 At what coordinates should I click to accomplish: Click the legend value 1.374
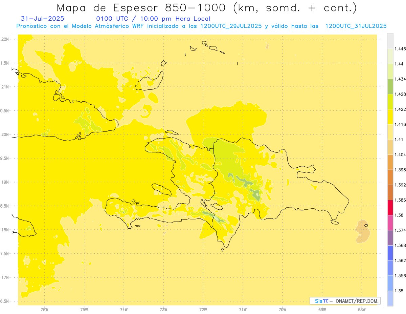click(401, 230)
